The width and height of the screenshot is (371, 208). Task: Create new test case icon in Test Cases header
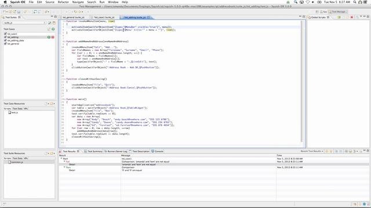click(49, 29)
